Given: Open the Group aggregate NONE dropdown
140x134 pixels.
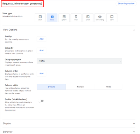Looking at the screenshot, I should [x=79, y=61].
